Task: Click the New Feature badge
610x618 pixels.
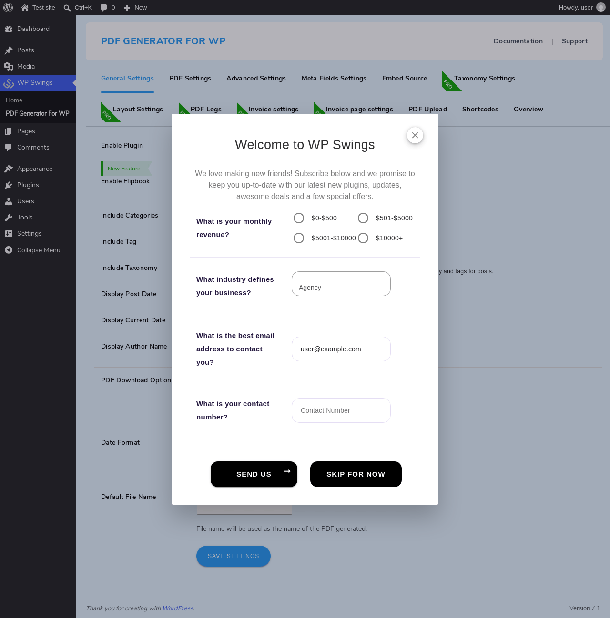Action: coord(126,169)
